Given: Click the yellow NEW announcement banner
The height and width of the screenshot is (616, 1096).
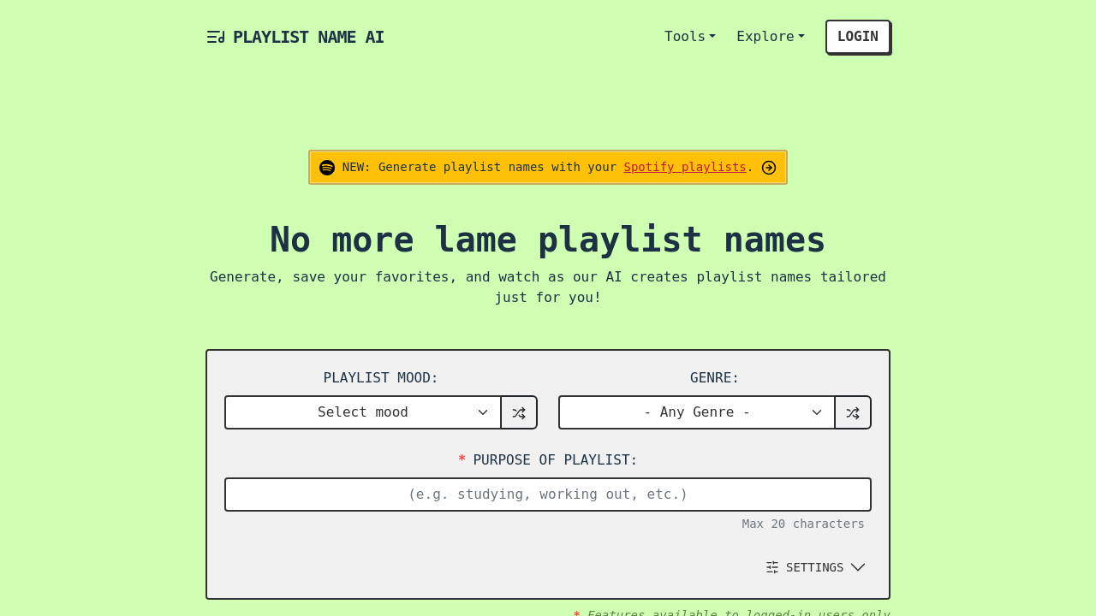Looking at the screenshot, I should [x=479, y=167].
